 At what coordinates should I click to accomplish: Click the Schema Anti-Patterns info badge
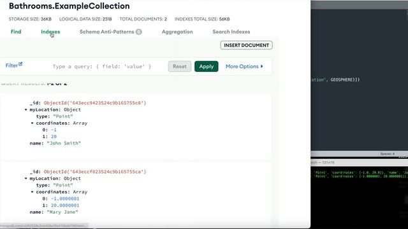pos(139,32)
